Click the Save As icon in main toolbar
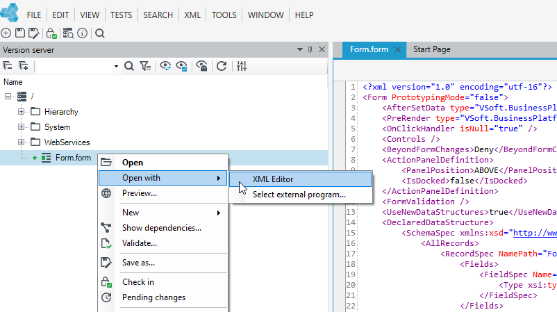The height and width of the screenshot is (312, 557). tap(34, 33)
